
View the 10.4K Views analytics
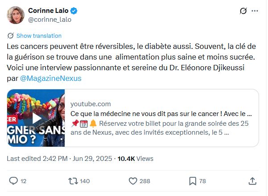[135, 159]
